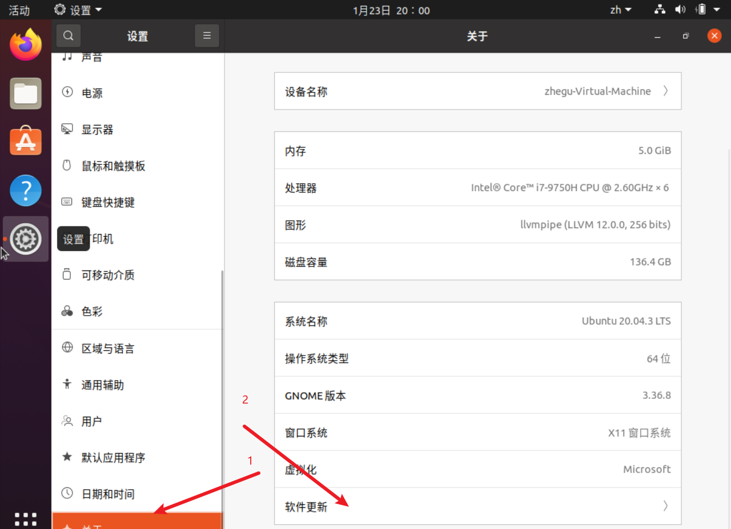Click the star icon beside 默认应用程序

click(67, 457)
